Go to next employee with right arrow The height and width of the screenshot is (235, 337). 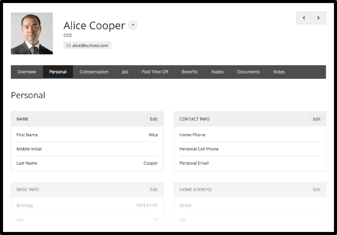(x=318, y=18)
